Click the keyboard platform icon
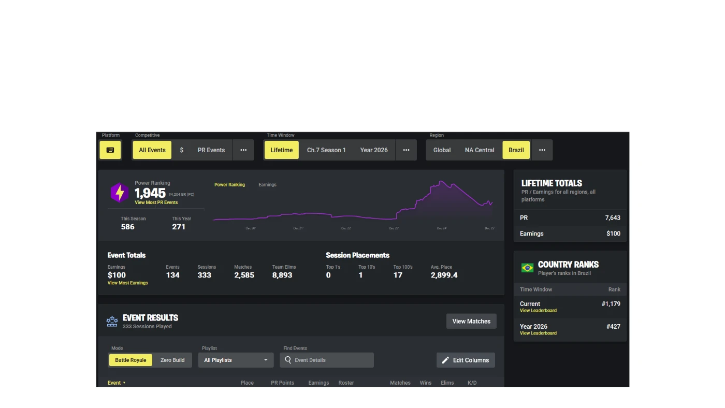This screenshot has height=408, width=725. coord(110,150)
